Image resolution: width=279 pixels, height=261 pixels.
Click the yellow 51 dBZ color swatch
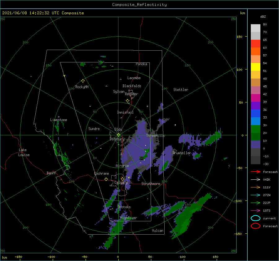pyautogui.click(x=255, y=67)
